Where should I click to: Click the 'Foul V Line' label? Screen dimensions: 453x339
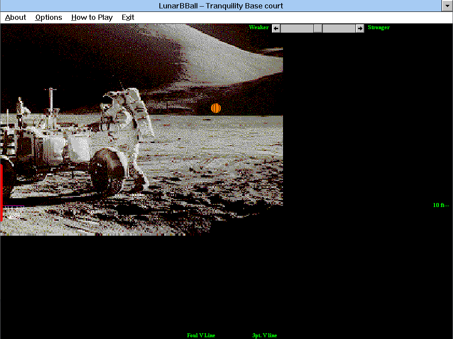click(x=201, y=335)
